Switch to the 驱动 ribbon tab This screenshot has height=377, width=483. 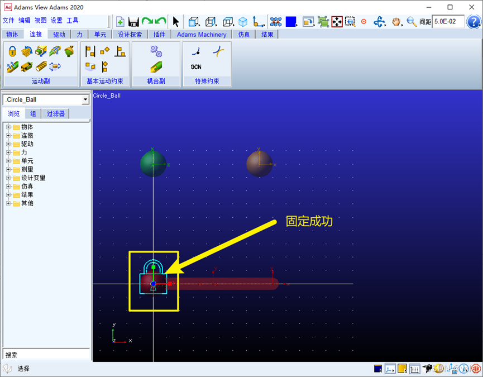coord(59,35)
